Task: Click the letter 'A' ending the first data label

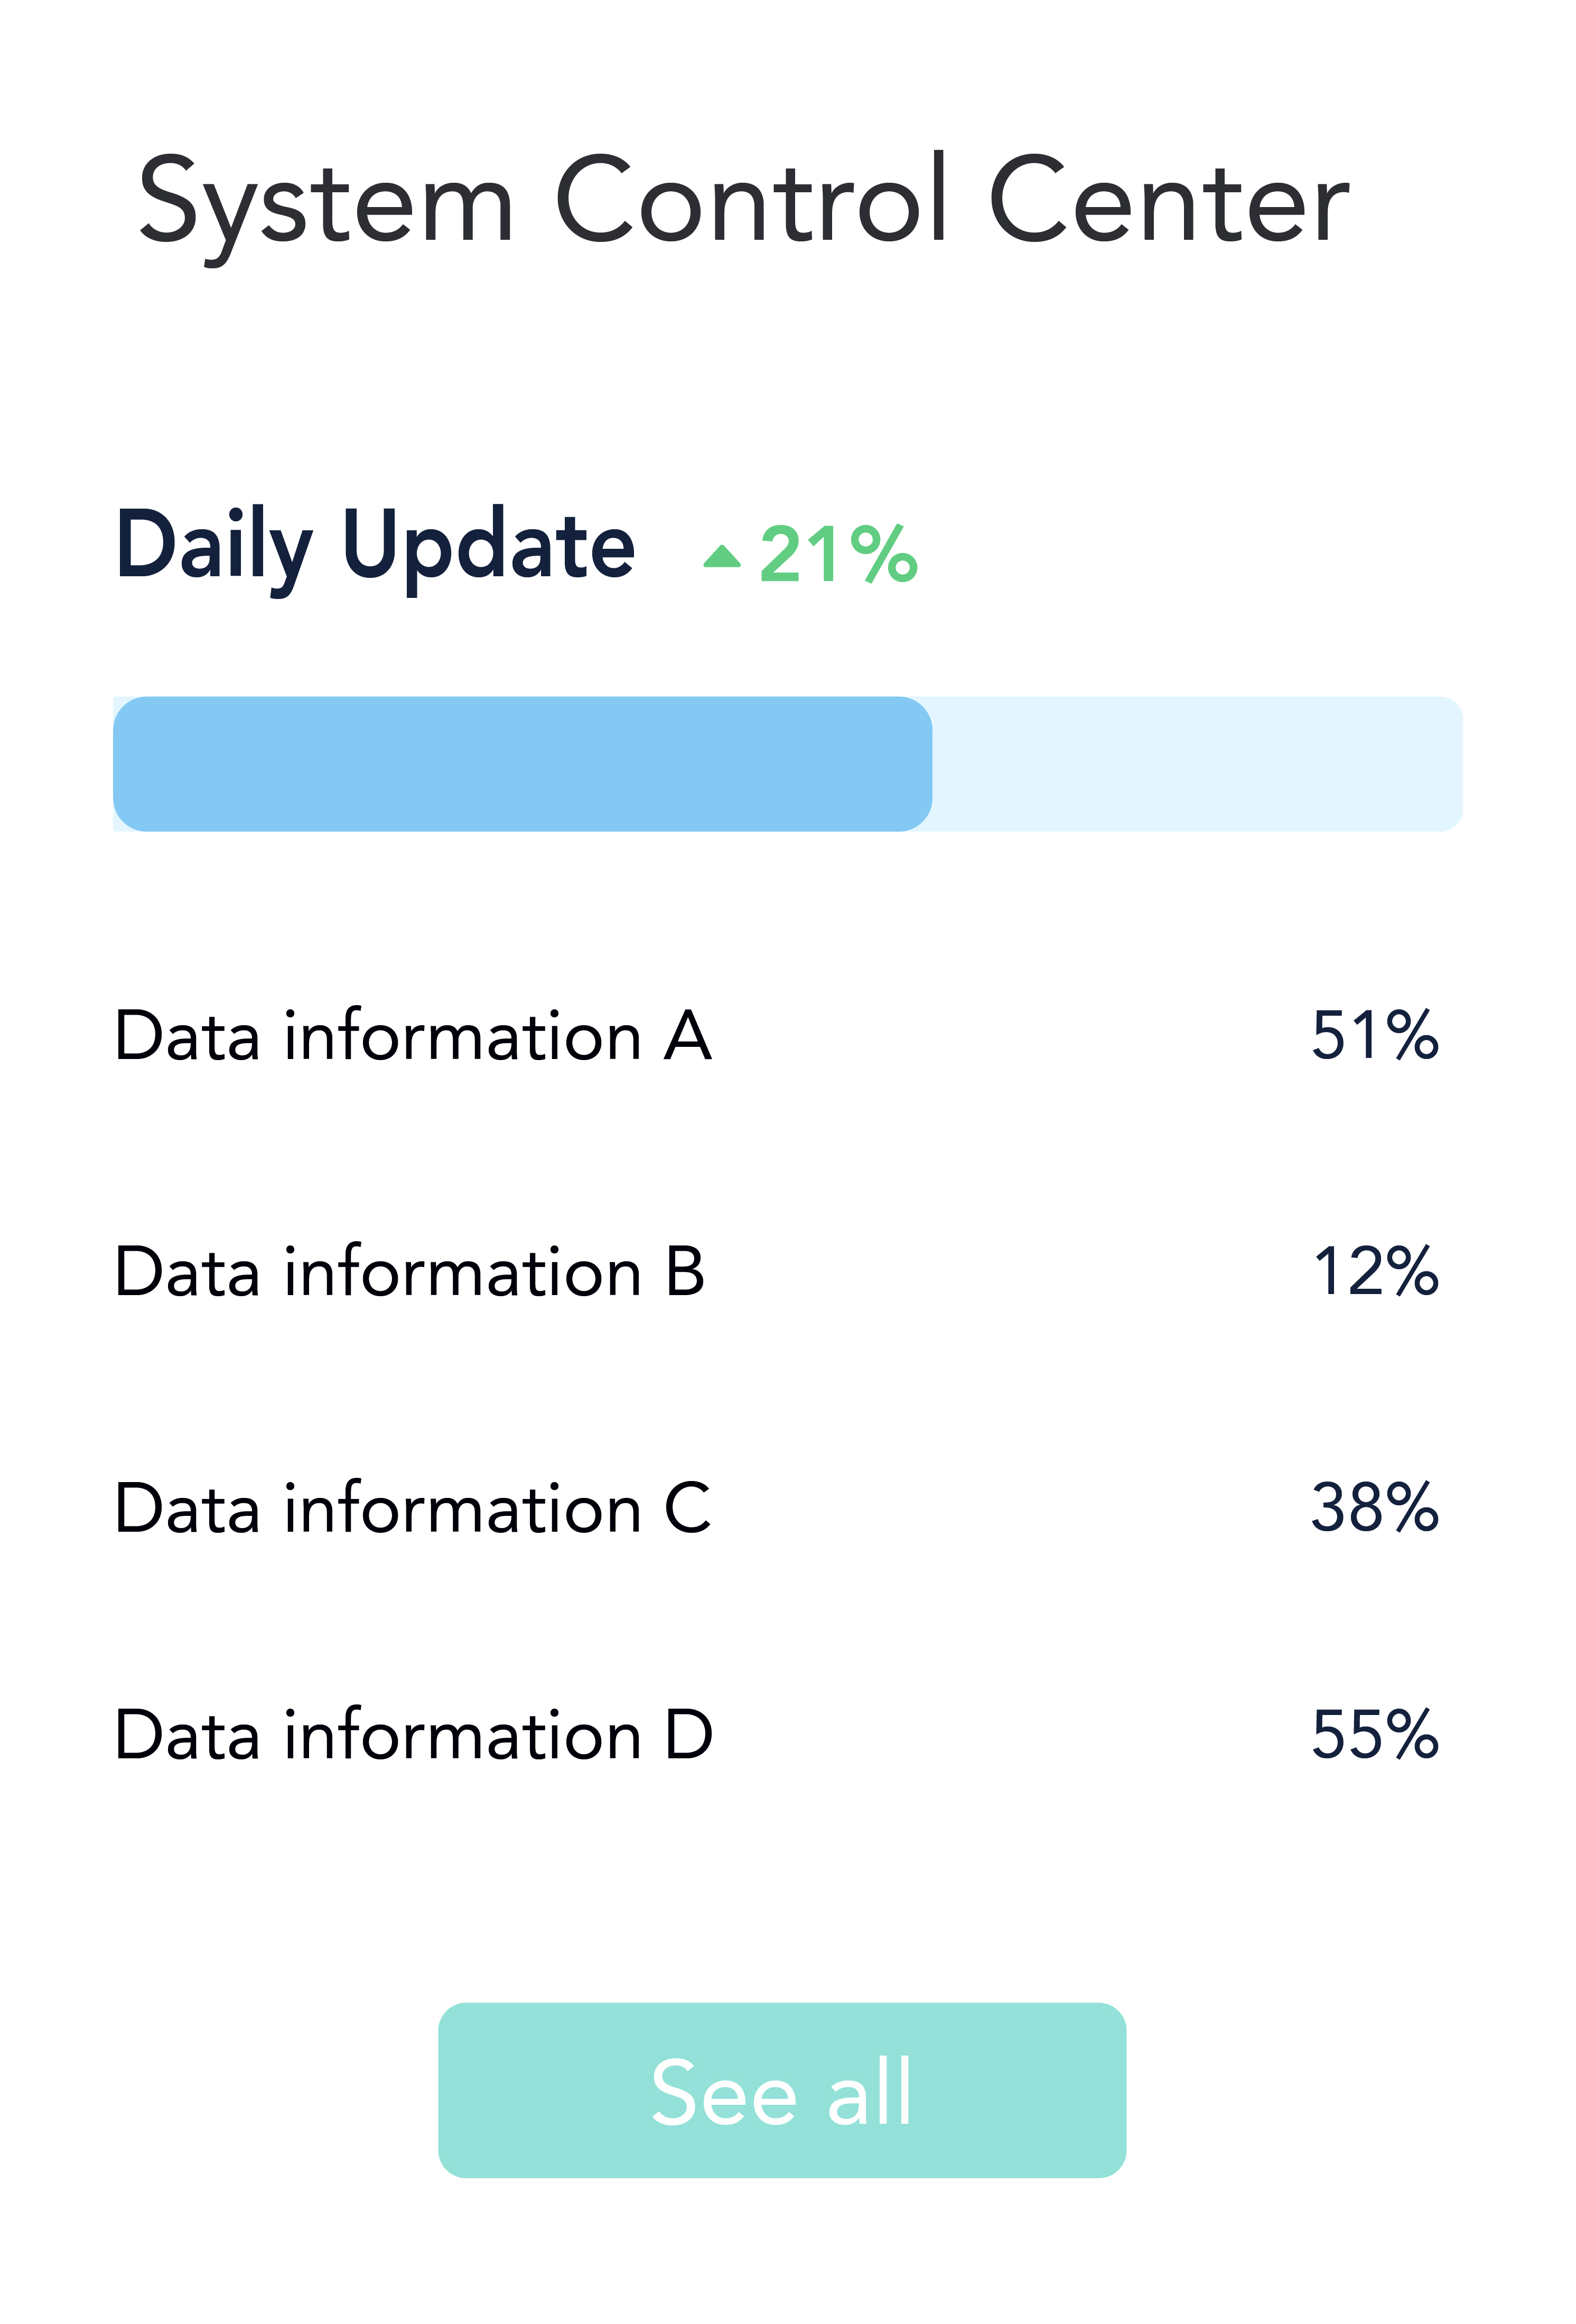Action: [688, 1036]
